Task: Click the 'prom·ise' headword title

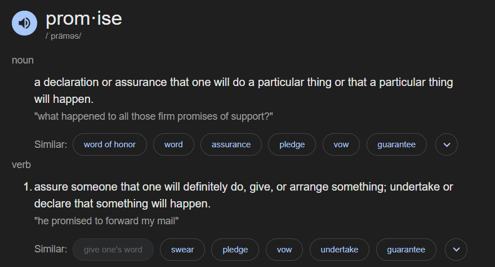Action: coord(84,19)
